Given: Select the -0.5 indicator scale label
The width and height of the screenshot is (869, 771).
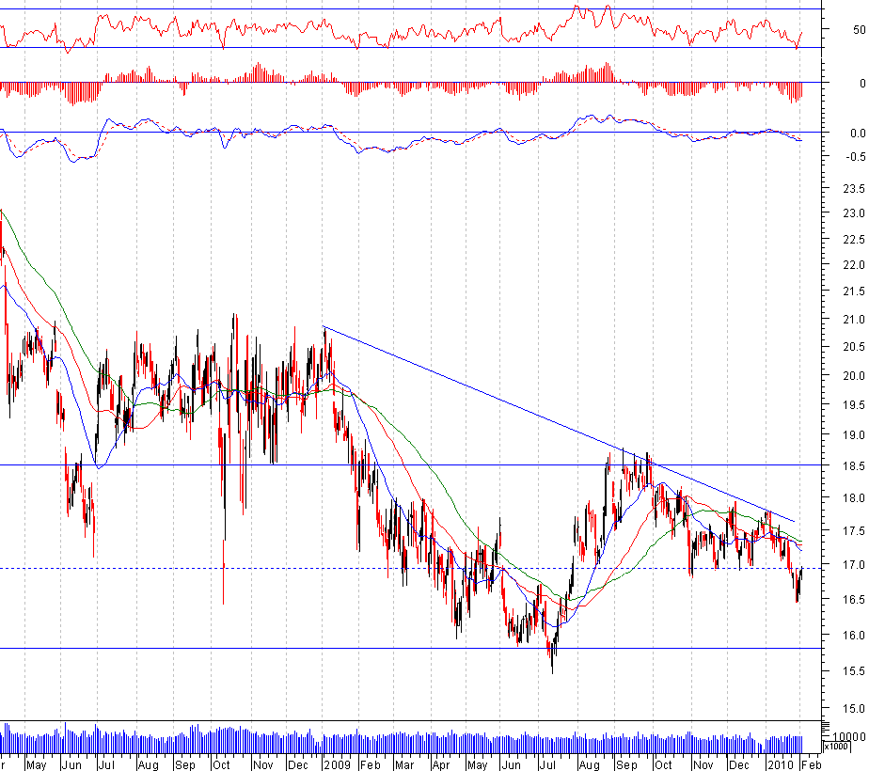Looking at the screenshot, I should tap(855, 157).
